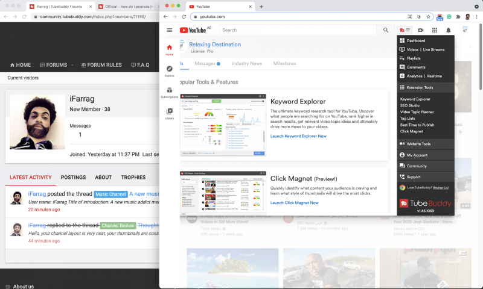Open Library in the YouTube sidebar
This screenshot has width=483, height=289.
click(x=169, y=113)
